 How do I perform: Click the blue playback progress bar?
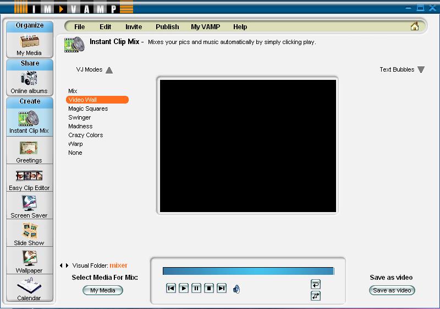pos(249,271)
